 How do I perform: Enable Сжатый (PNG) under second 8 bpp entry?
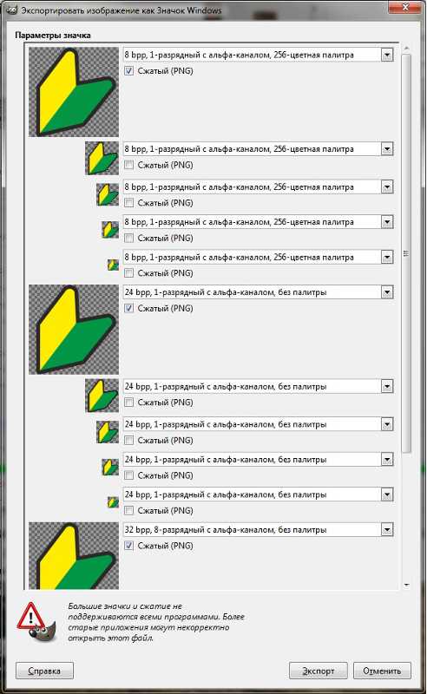tap(129, 165)
